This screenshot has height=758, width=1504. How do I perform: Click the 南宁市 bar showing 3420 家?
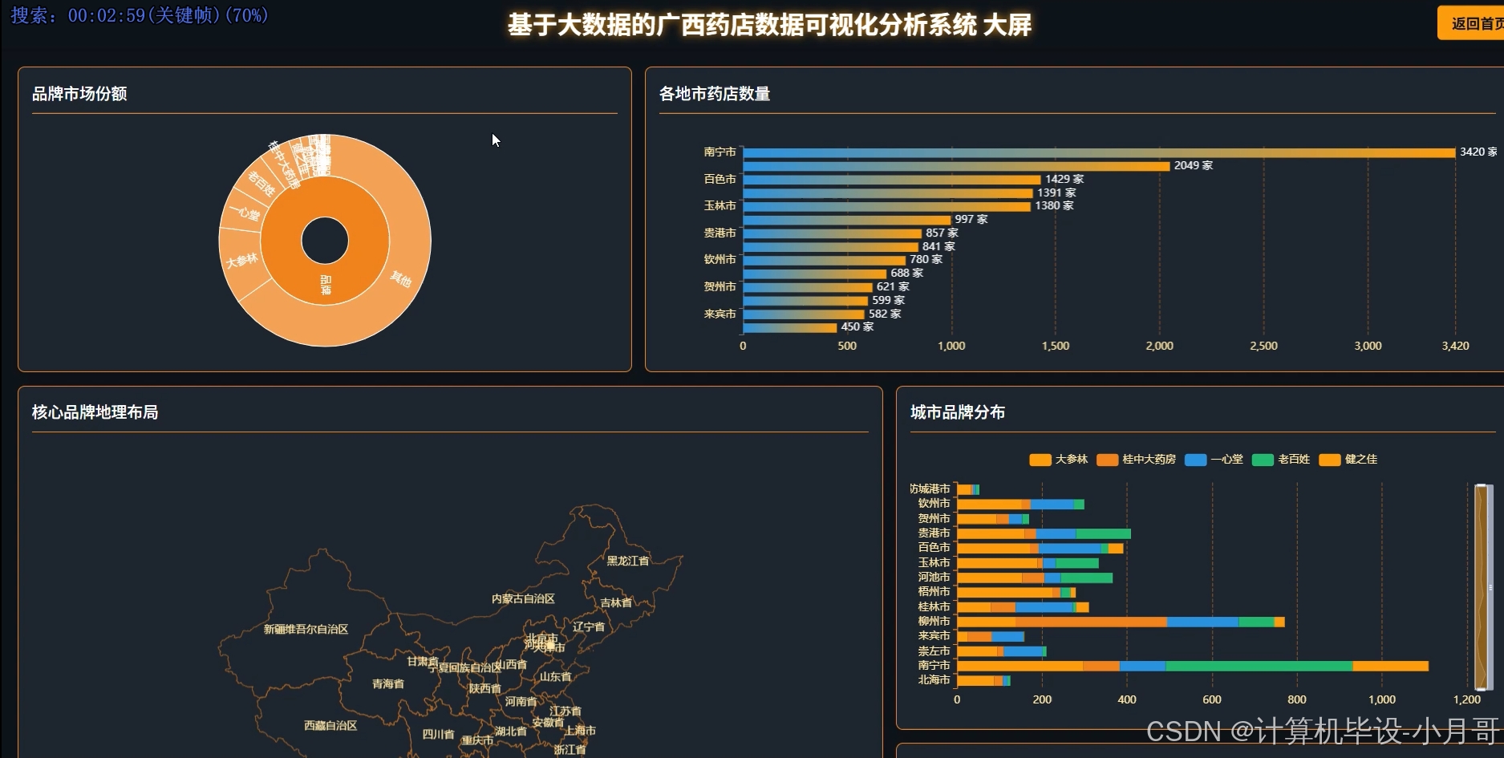[1099, 152]
